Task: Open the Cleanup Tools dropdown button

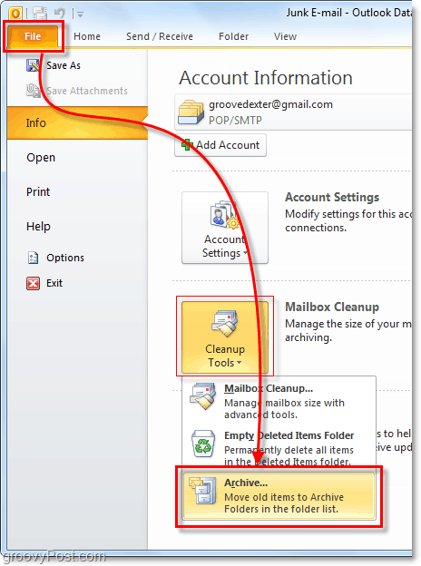Action: point(225,337)
